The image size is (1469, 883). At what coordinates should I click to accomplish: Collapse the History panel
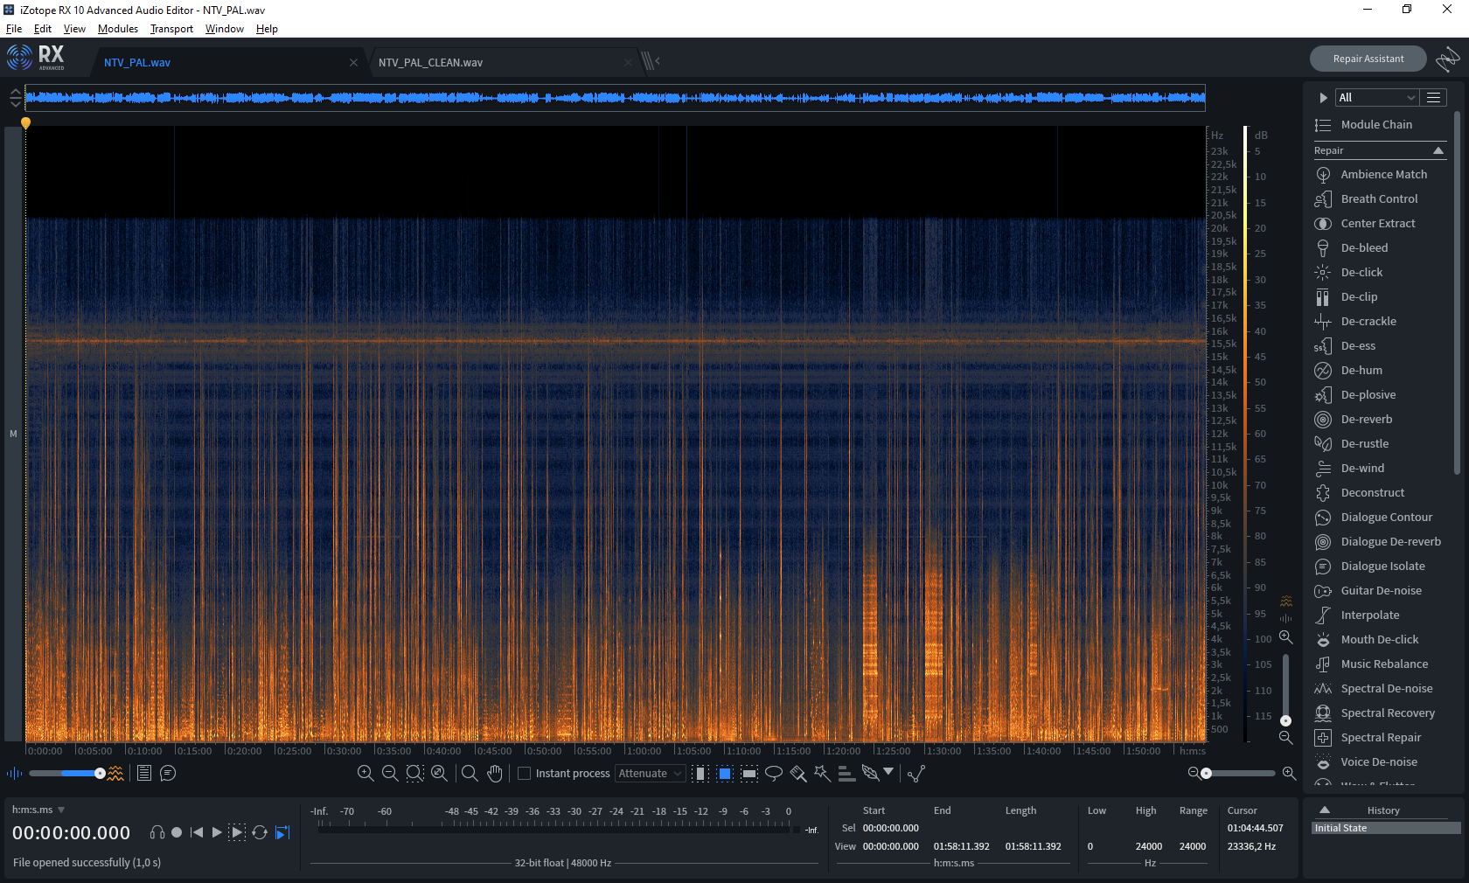(x=1325, y=810)
